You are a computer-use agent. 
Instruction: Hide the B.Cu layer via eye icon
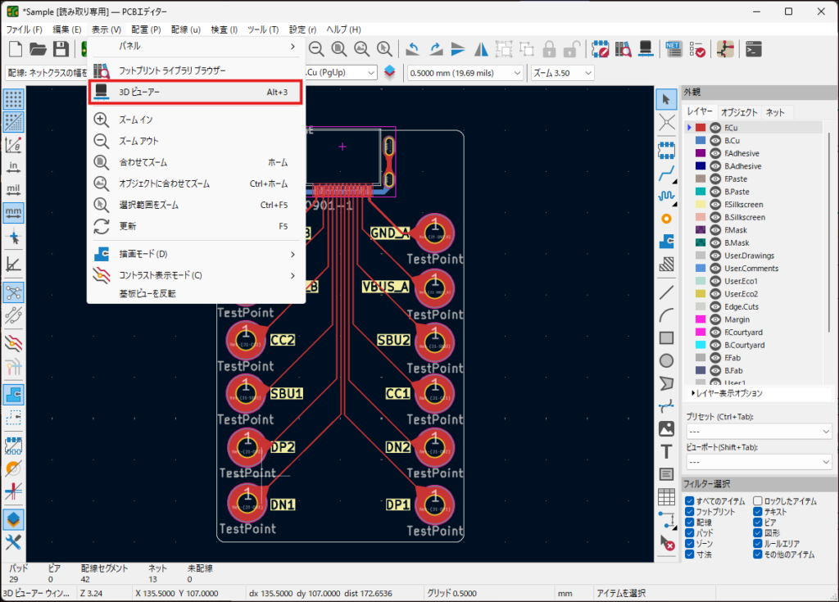click(715, 141)
